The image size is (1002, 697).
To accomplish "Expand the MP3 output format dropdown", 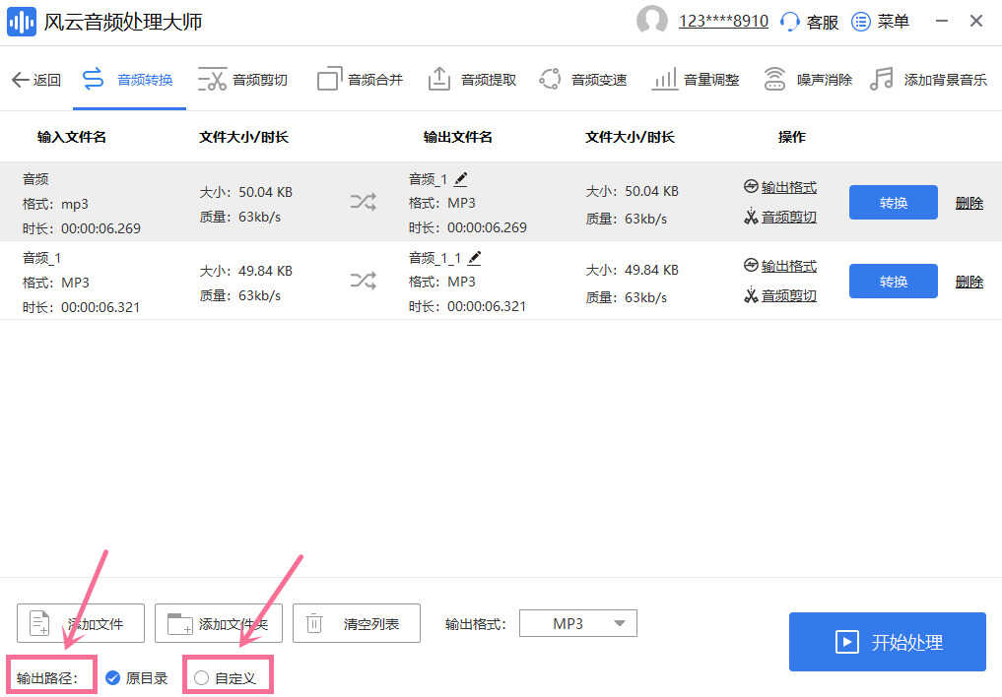I will pyautogui.click(x=578, y=623).
